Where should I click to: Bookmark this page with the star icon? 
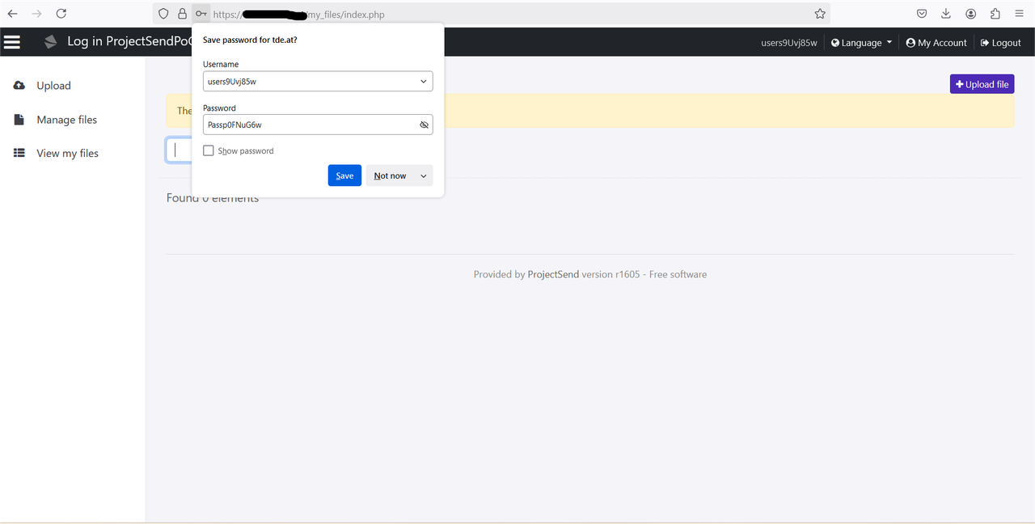820,14
